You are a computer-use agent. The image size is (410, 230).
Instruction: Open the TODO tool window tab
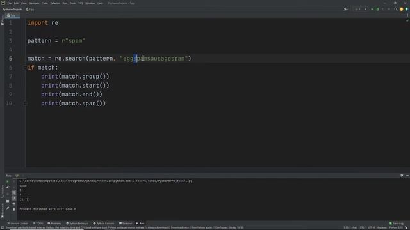pyautogui.click(x=38, y=224)
